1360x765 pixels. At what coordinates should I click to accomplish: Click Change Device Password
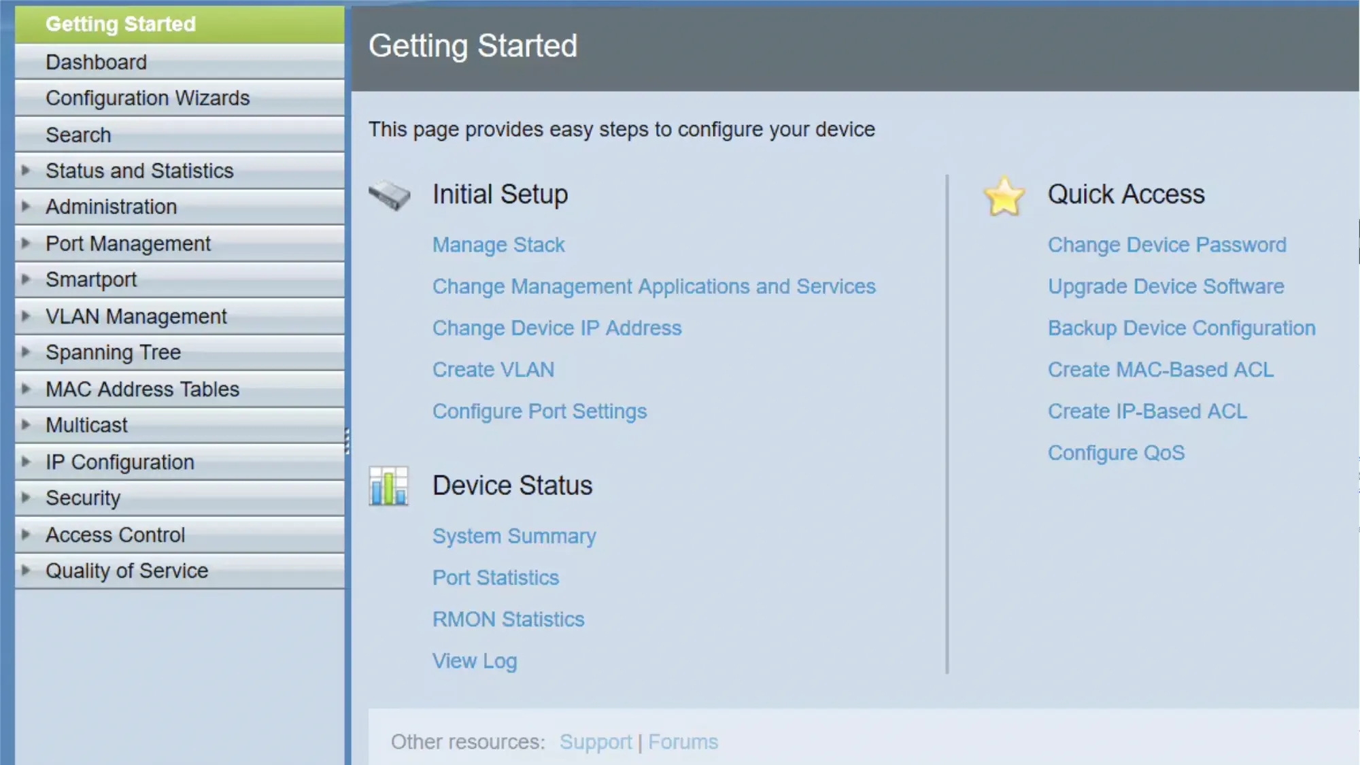[x=1167, y=244]
